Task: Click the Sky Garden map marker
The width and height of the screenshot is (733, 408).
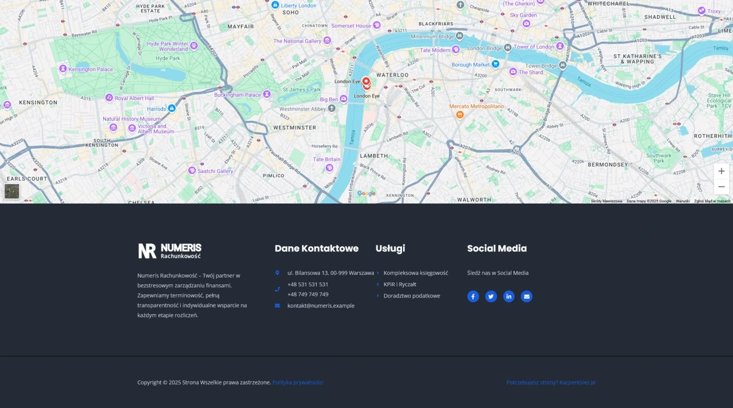Action: [x=526, y=23]
